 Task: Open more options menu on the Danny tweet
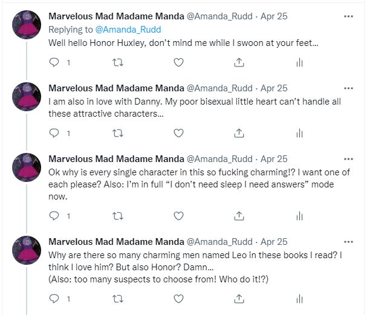(x=348, y=88)
